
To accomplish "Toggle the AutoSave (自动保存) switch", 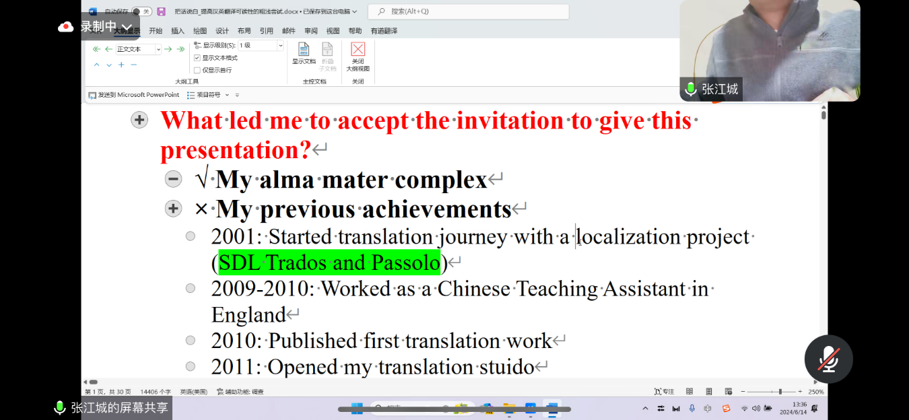I will pyautogui.click(x=141, y=11).
